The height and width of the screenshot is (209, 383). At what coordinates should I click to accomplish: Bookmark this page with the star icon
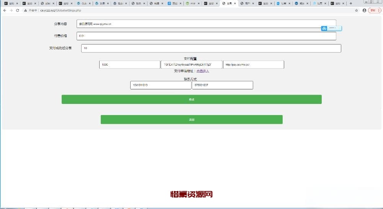(356, 10)
